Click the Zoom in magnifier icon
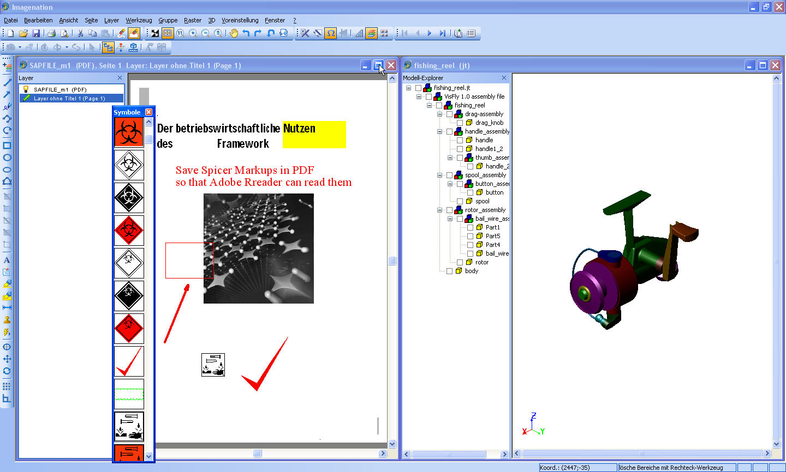The height and width of the screenshot is (472, 786). pyautogui.click(x=193, y=33)
